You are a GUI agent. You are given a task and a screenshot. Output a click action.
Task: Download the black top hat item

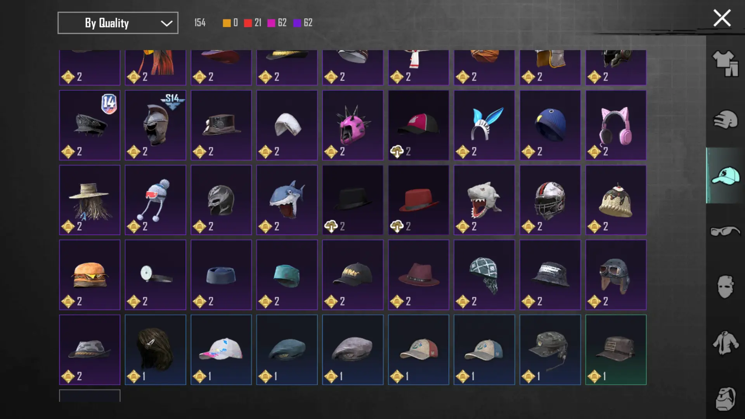[x=353, y=200]
